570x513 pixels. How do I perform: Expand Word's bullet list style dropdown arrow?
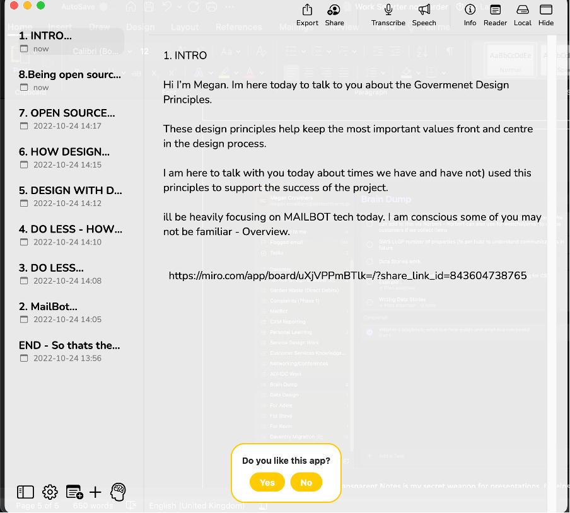(303, 52)
